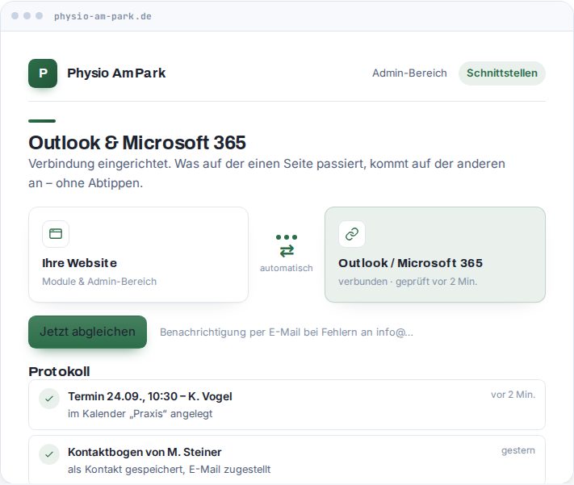This screenshot has height=485, width=574.
Task: Start sync with Jetzt abgleichen button
Action: click(87, 332)
